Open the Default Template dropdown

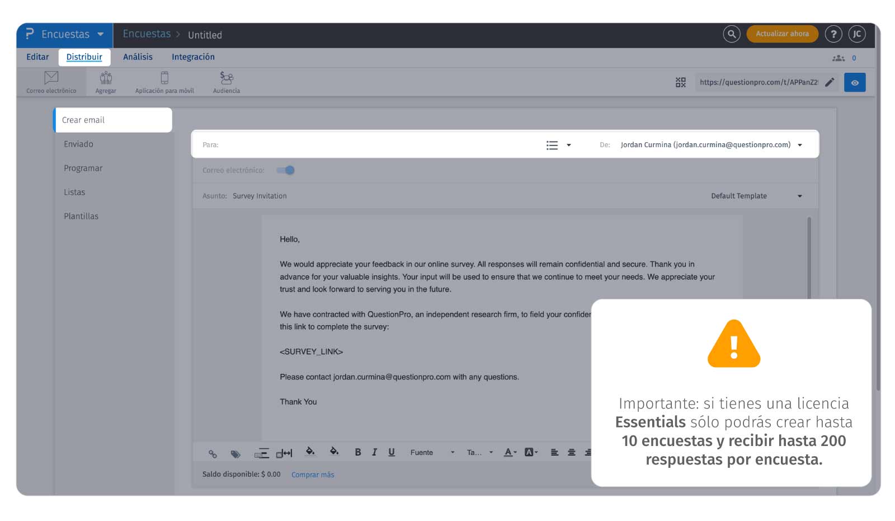point(756,196)
